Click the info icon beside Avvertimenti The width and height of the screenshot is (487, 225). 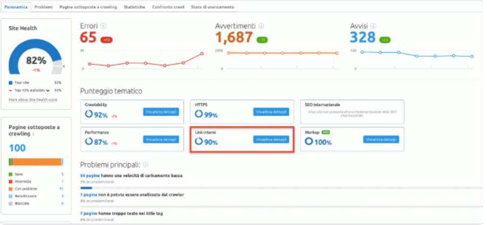(x=261, y=26)
